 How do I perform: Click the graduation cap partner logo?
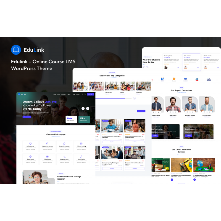pyautogui.click(x=197, y=80)
